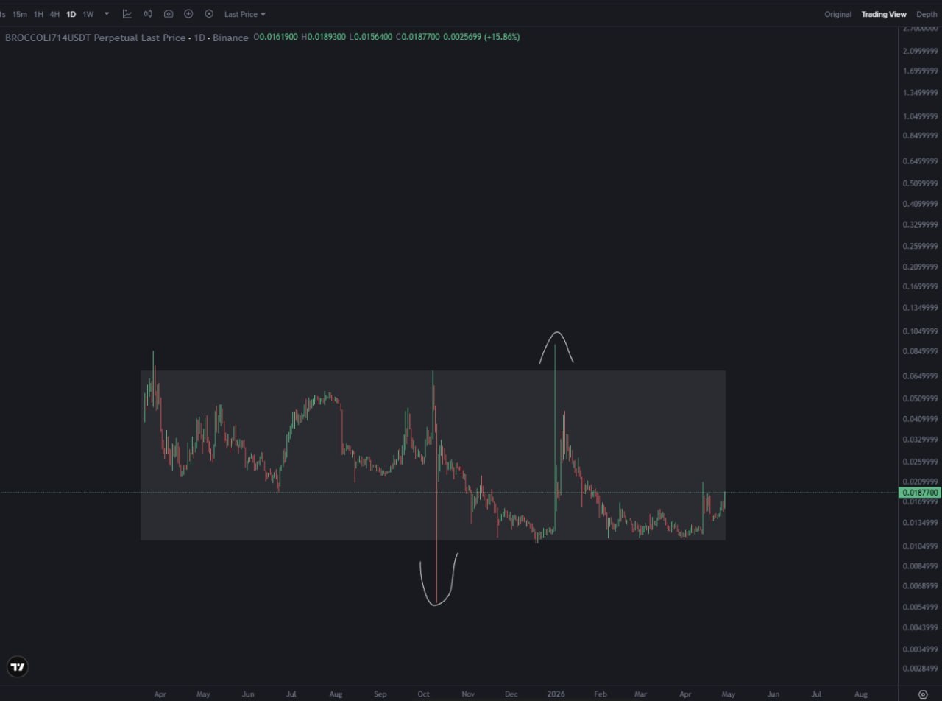This screenshot has height=701, width=942.
Task: Open chart settings gear at bottom right
Action: tap(923, 694)
